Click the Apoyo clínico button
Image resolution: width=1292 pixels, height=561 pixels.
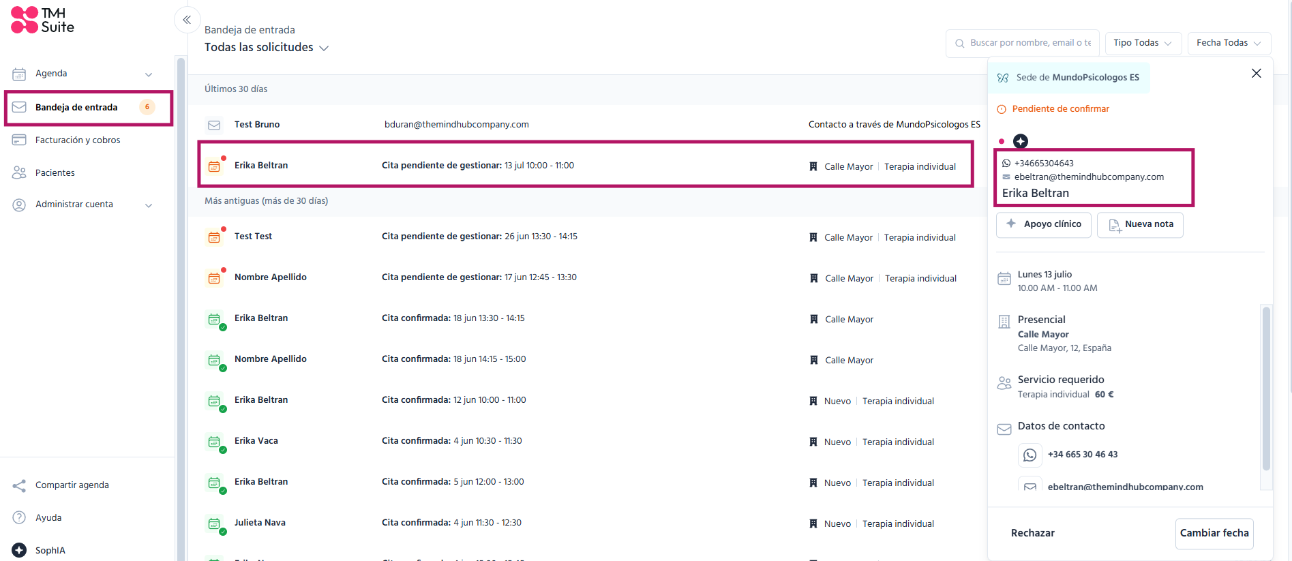pyautogui.click(x=1044, y=224)
